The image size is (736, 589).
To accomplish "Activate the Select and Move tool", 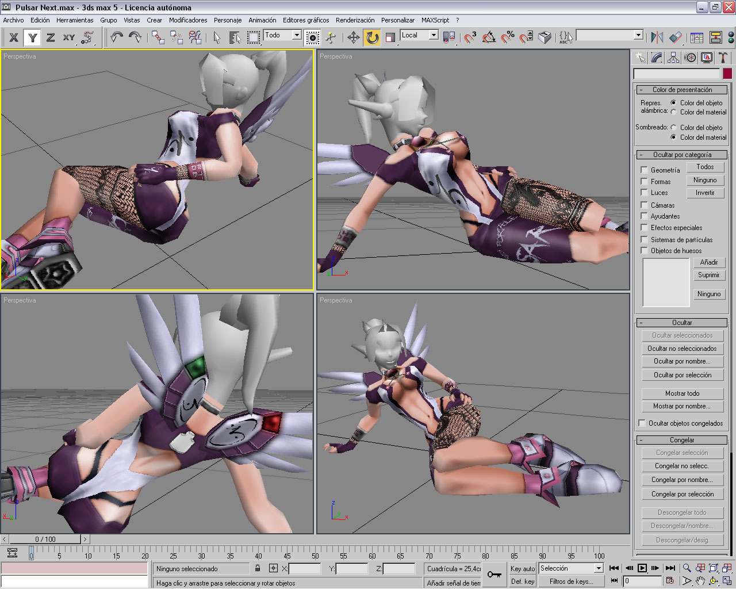I will pyautogui.click(x=353, y=38).
